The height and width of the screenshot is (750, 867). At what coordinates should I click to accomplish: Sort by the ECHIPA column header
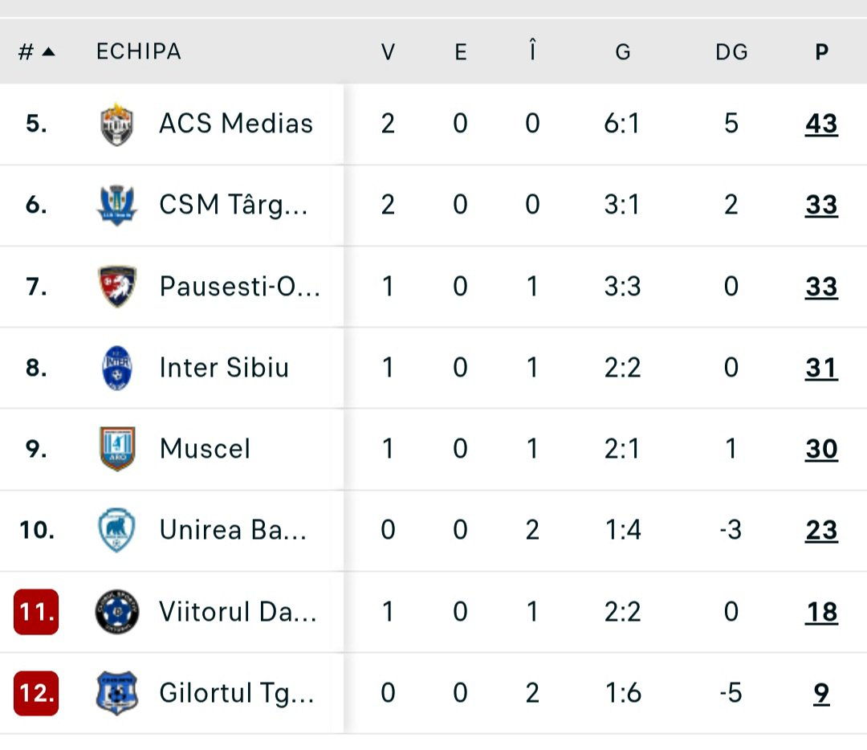tap(138, 52)
